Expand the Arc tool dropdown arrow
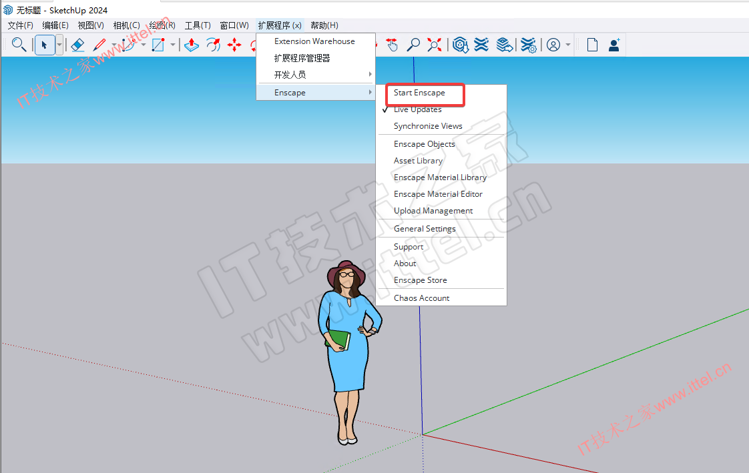This screenshot has width=749, height=473. tap(144, 45)
